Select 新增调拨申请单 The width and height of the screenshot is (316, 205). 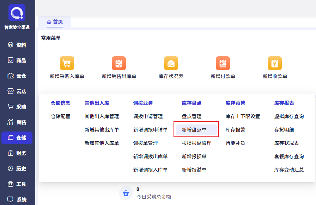click(150, 130)
